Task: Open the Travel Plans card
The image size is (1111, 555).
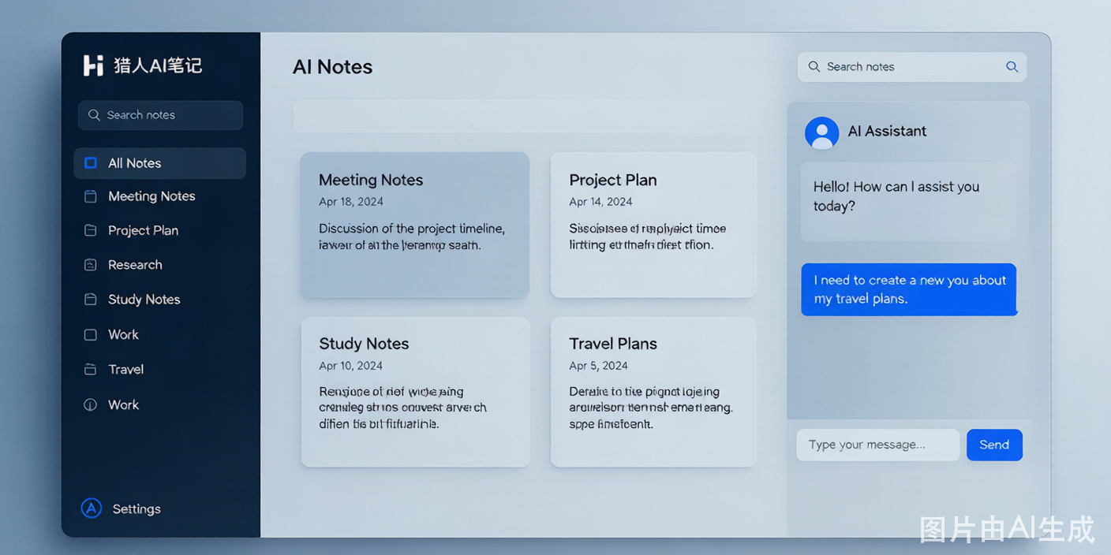Action: point(653,392)
